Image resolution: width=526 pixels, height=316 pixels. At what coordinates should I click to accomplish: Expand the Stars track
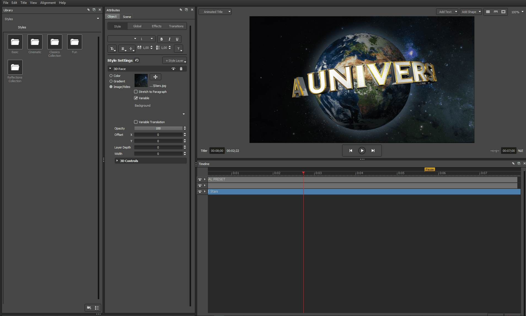click(205, 191)
